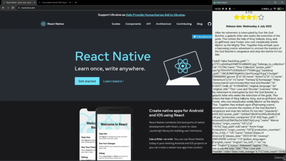Click the second rating star in the phone window
286x161 pixels.
point(243,17)
